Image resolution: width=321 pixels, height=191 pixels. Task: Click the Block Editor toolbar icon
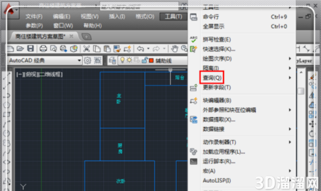(x=127, y=49)
